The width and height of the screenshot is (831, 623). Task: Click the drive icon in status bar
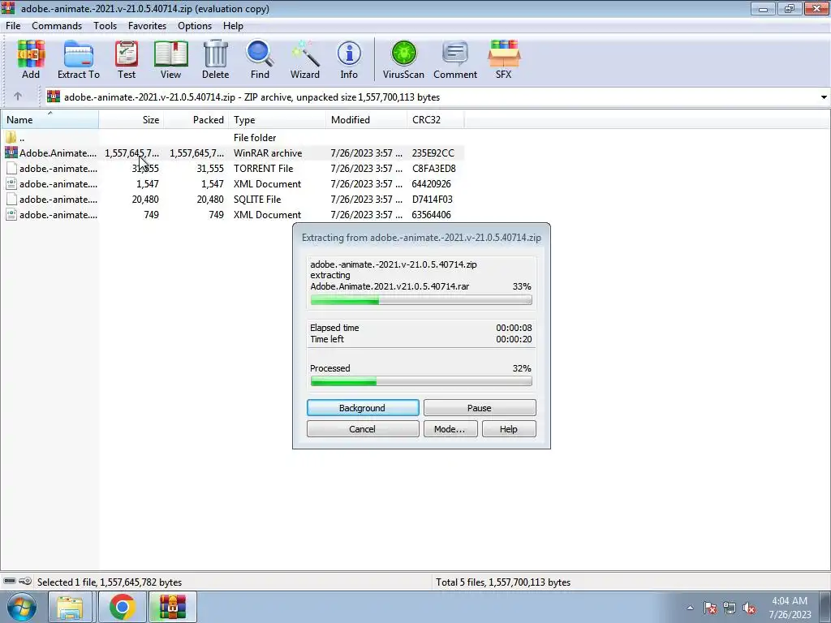tap(10, 581)
